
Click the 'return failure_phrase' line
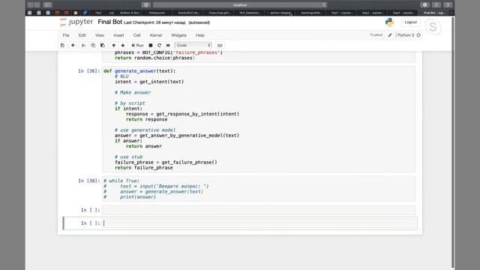(x=143, y=168)
